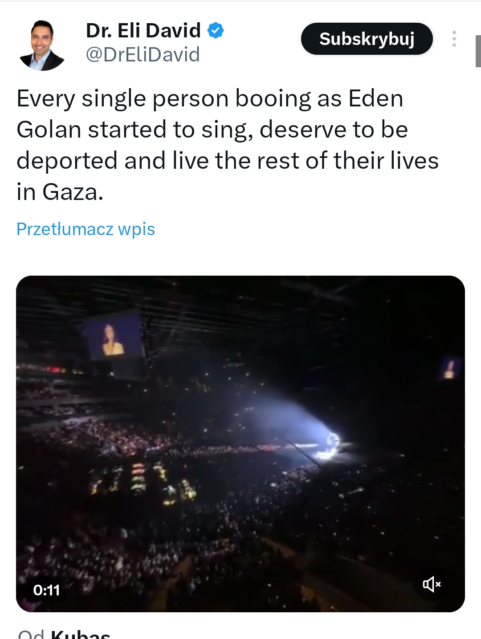
Task: Open the three-dot more options menu
Action: (x=454, y=39)
